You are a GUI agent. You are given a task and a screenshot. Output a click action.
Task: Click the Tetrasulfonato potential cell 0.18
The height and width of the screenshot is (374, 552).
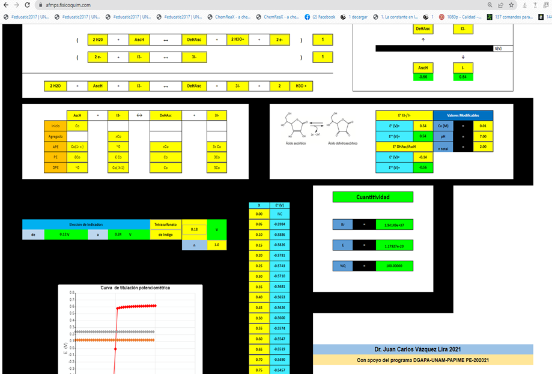coord(194,229)
